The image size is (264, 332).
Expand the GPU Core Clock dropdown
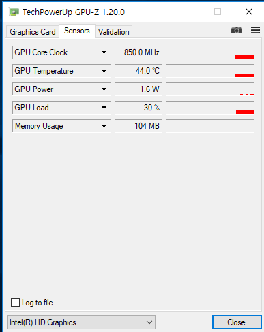(104, 52)
